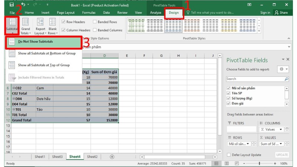297x167 pixels.
Task: Enable Defer Layout Update checkbox
Action: point(229,155)
